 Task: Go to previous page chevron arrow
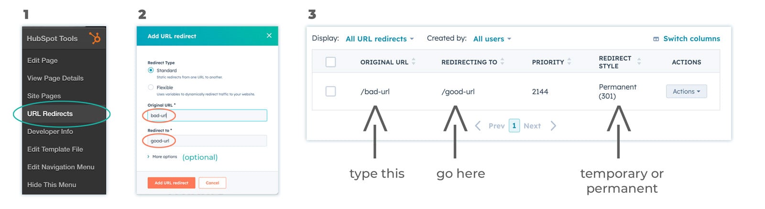478,126
